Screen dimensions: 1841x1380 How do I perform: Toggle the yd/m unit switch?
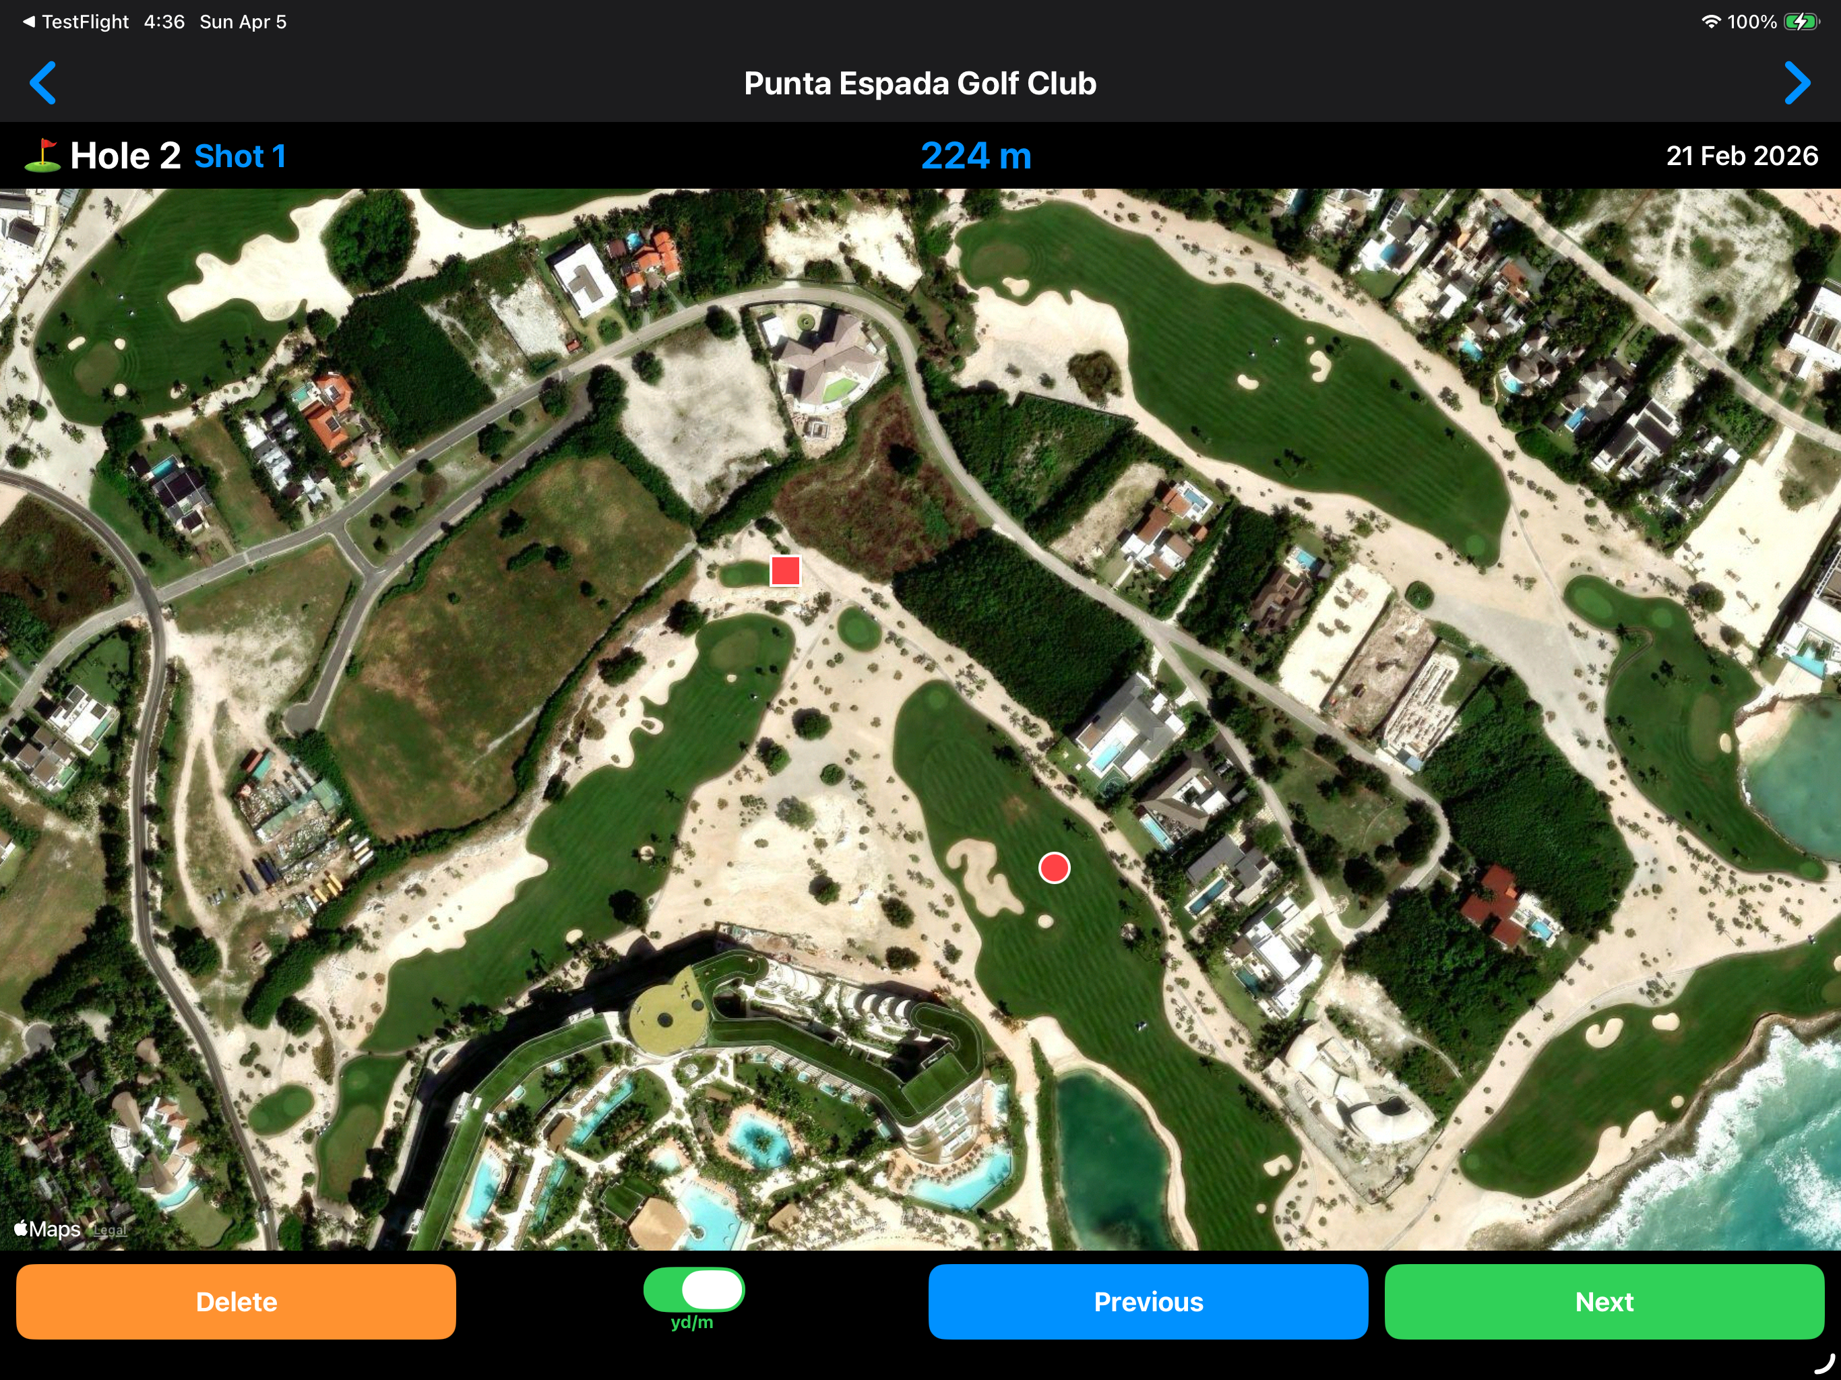[693, 1290]
